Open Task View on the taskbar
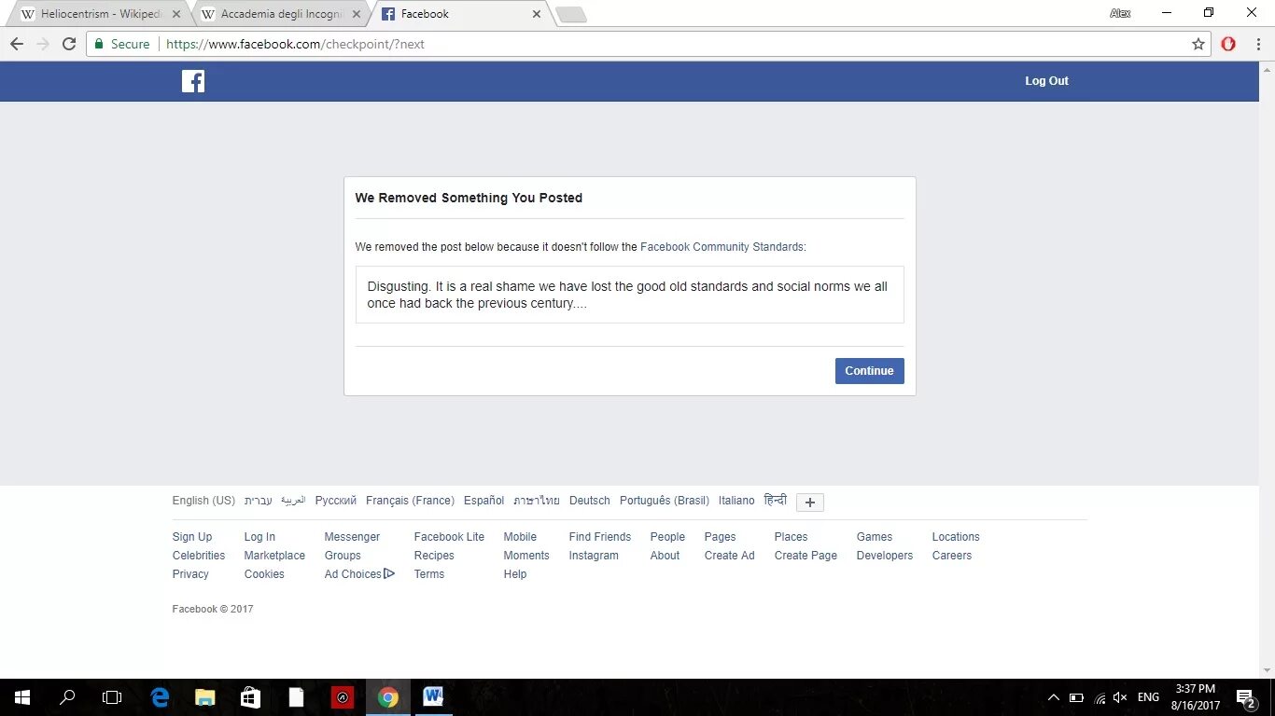 point(112,697)
